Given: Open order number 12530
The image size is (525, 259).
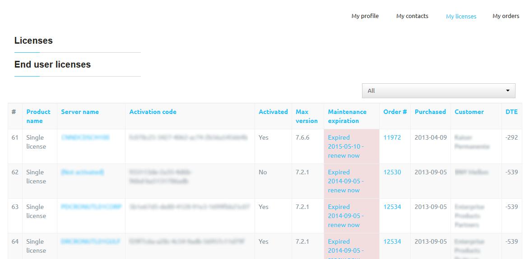Looking at the screenshot, I should [x=392, y=172].
